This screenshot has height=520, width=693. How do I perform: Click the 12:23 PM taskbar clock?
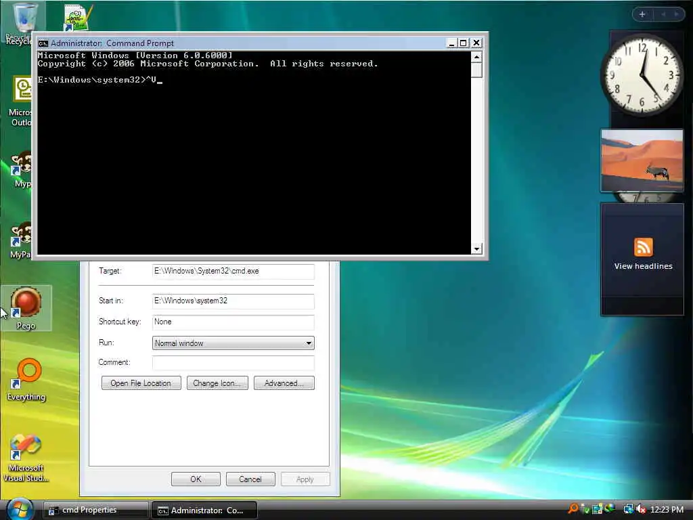pyautogui.click(x=667, y=510)
